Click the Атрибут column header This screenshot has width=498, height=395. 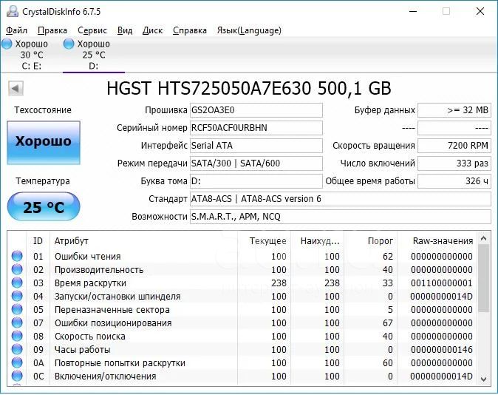click(x=143, y=241)
